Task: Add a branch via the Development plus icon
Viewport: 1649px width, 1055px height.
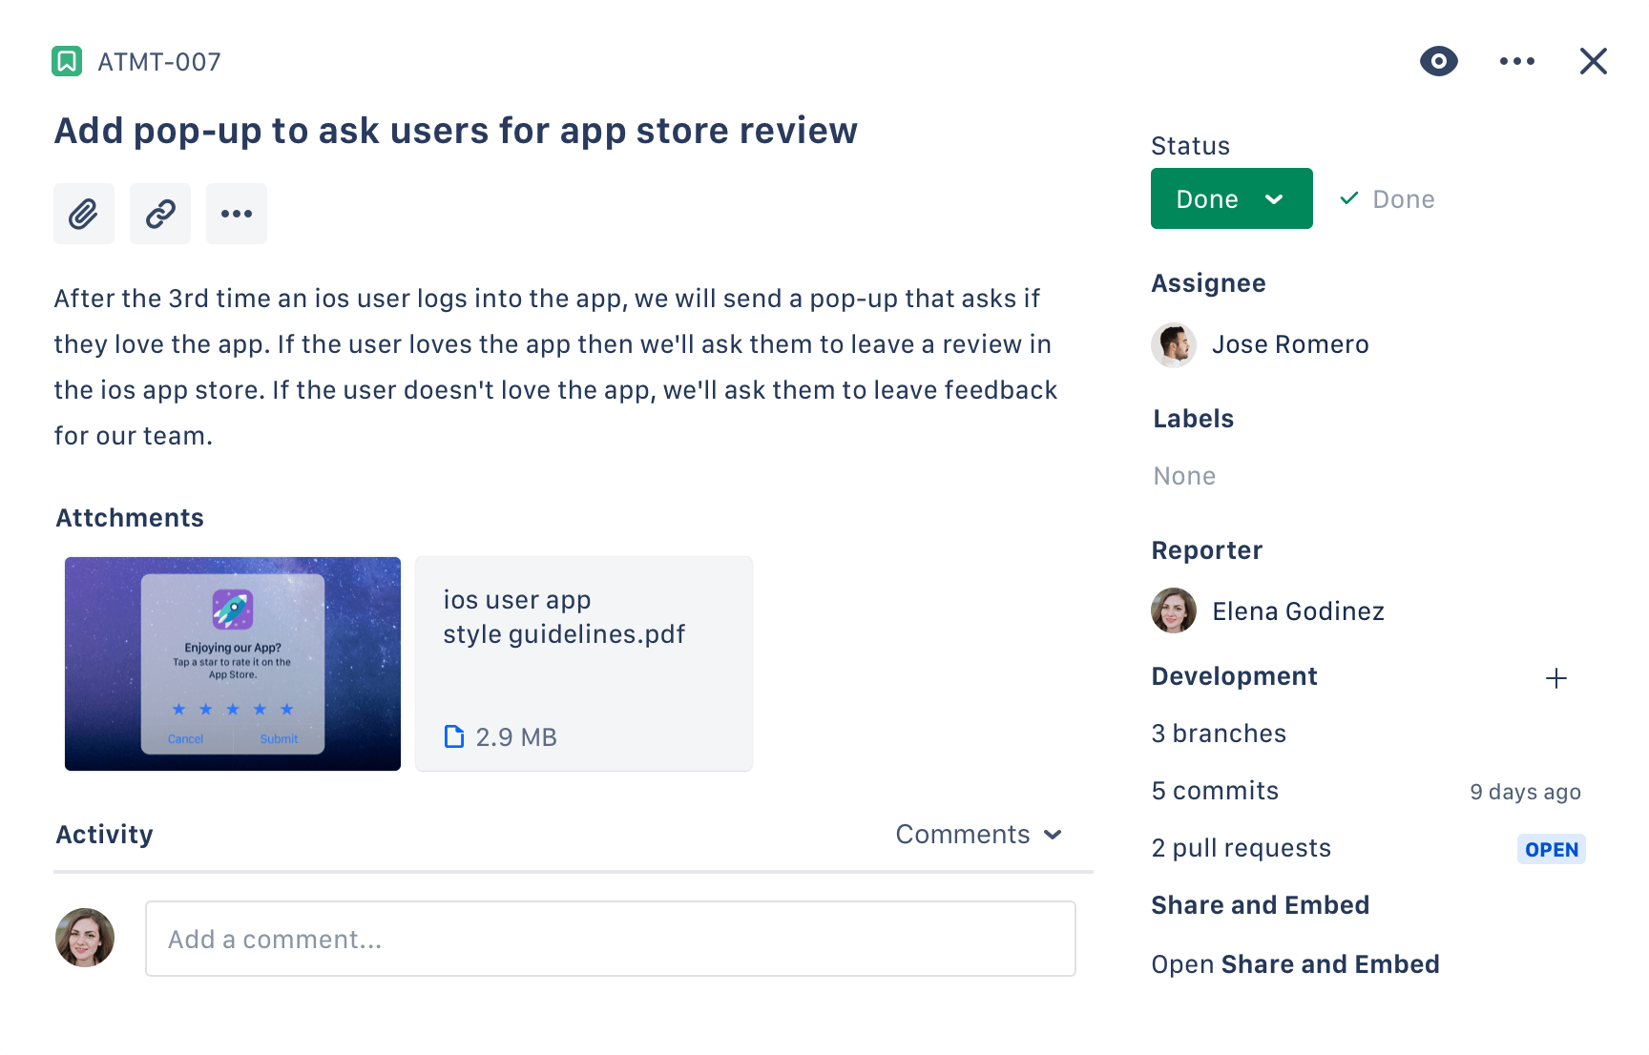Action: click(x=1555, y=678)
